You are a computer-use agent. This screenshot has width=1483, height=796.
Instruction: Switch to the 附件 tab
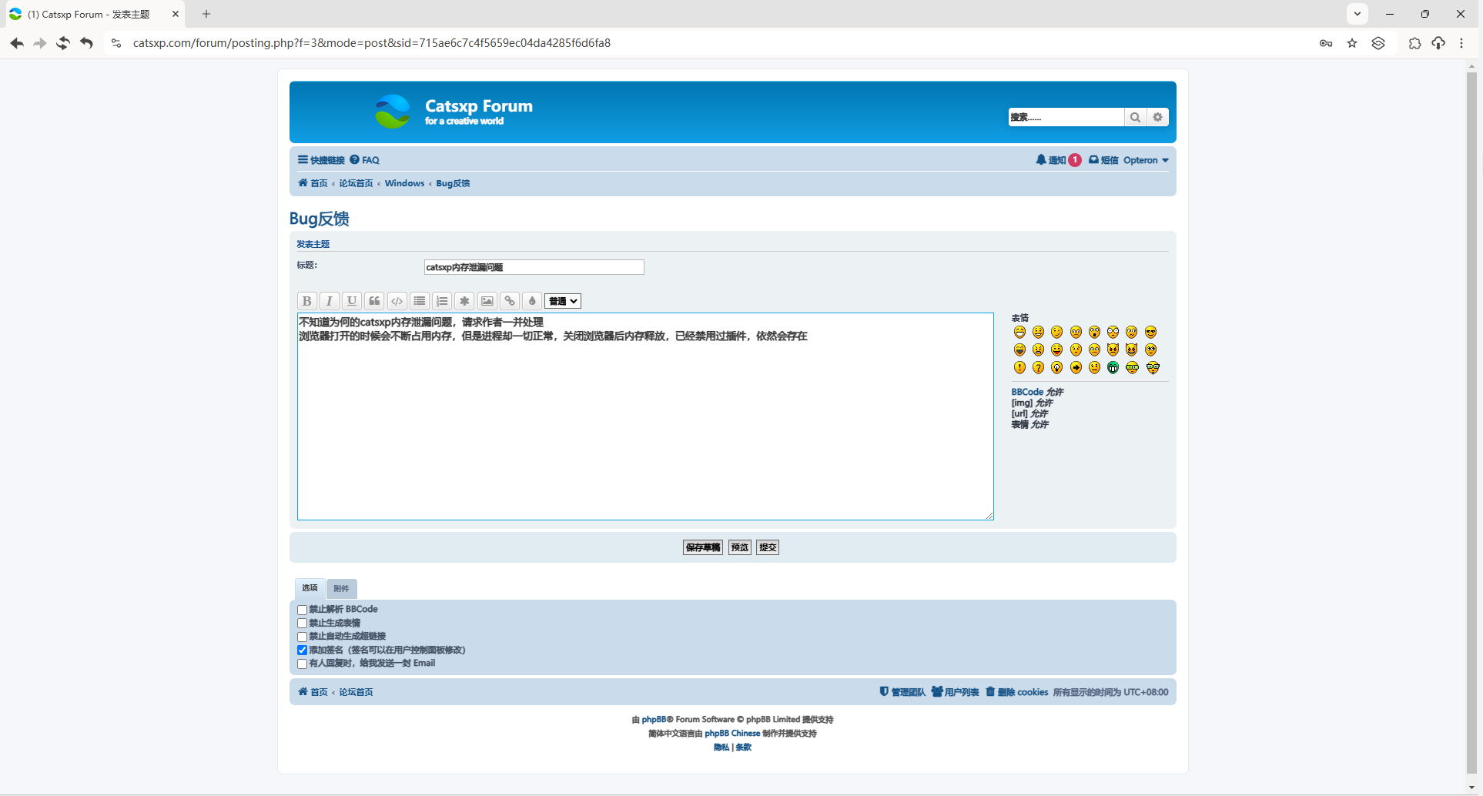pos(341,588)
